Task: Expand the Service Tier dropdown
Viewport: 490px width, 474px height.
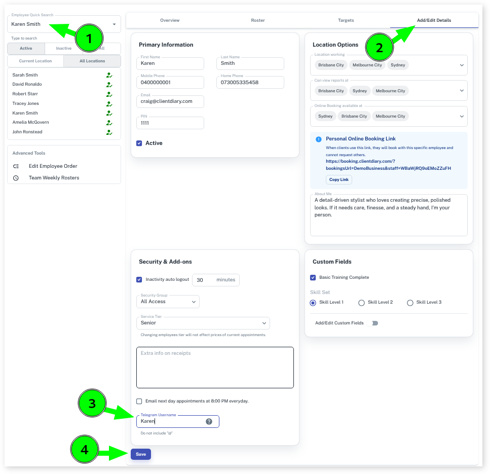Action: (x=203, y=323)
